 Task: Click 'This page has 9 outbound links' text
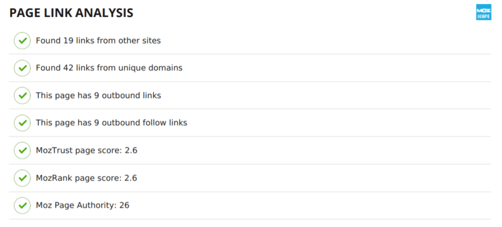pyautogui.click(x=98, y=96)
